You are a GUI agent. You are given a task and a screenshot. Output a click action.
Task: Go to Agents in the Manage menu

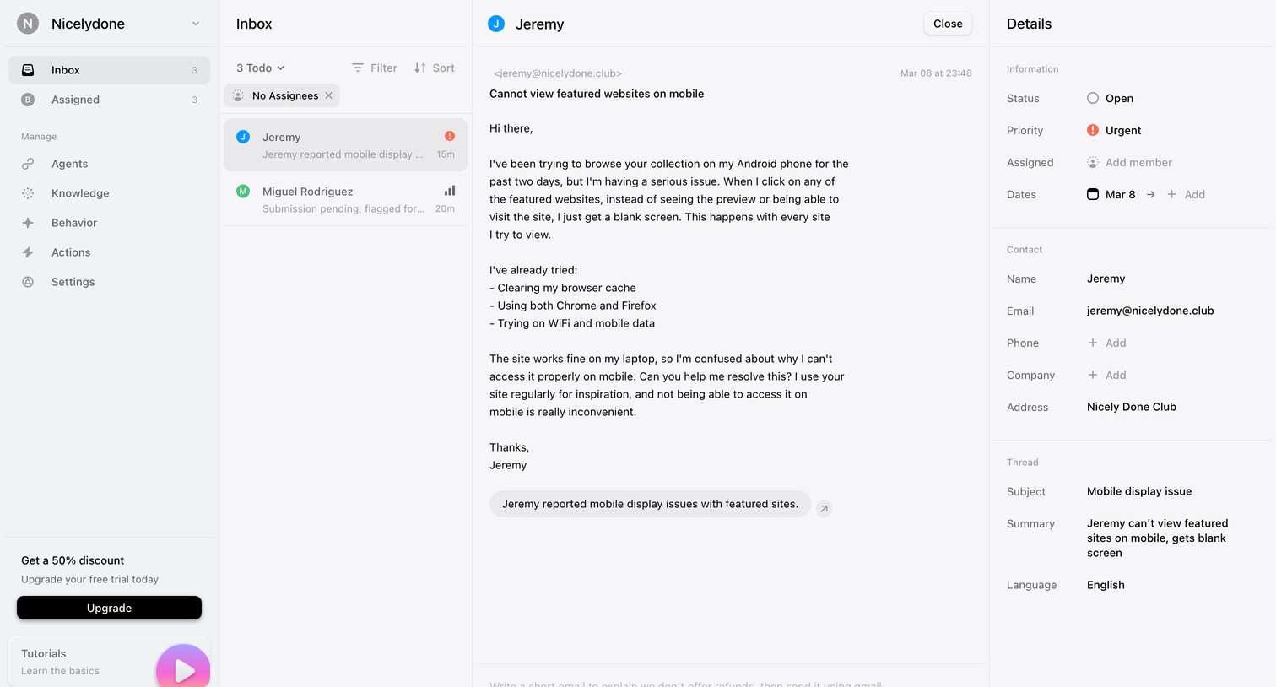tap(109, 164)
